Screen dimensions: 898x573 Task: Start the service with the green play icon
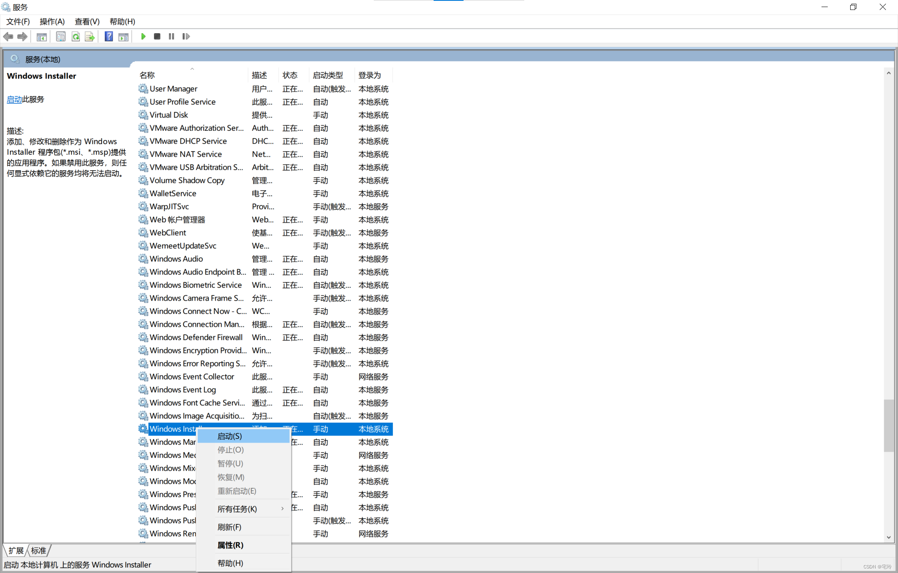143,37
